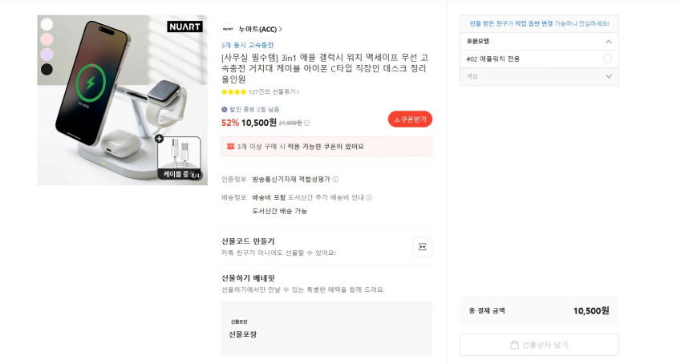Select the #02 애플워치 전용 radio option

[x=606, y=59]
